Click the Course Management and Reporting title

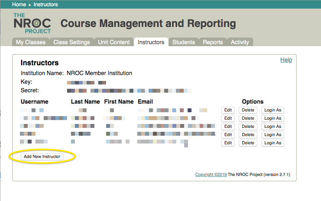(148, 23)
